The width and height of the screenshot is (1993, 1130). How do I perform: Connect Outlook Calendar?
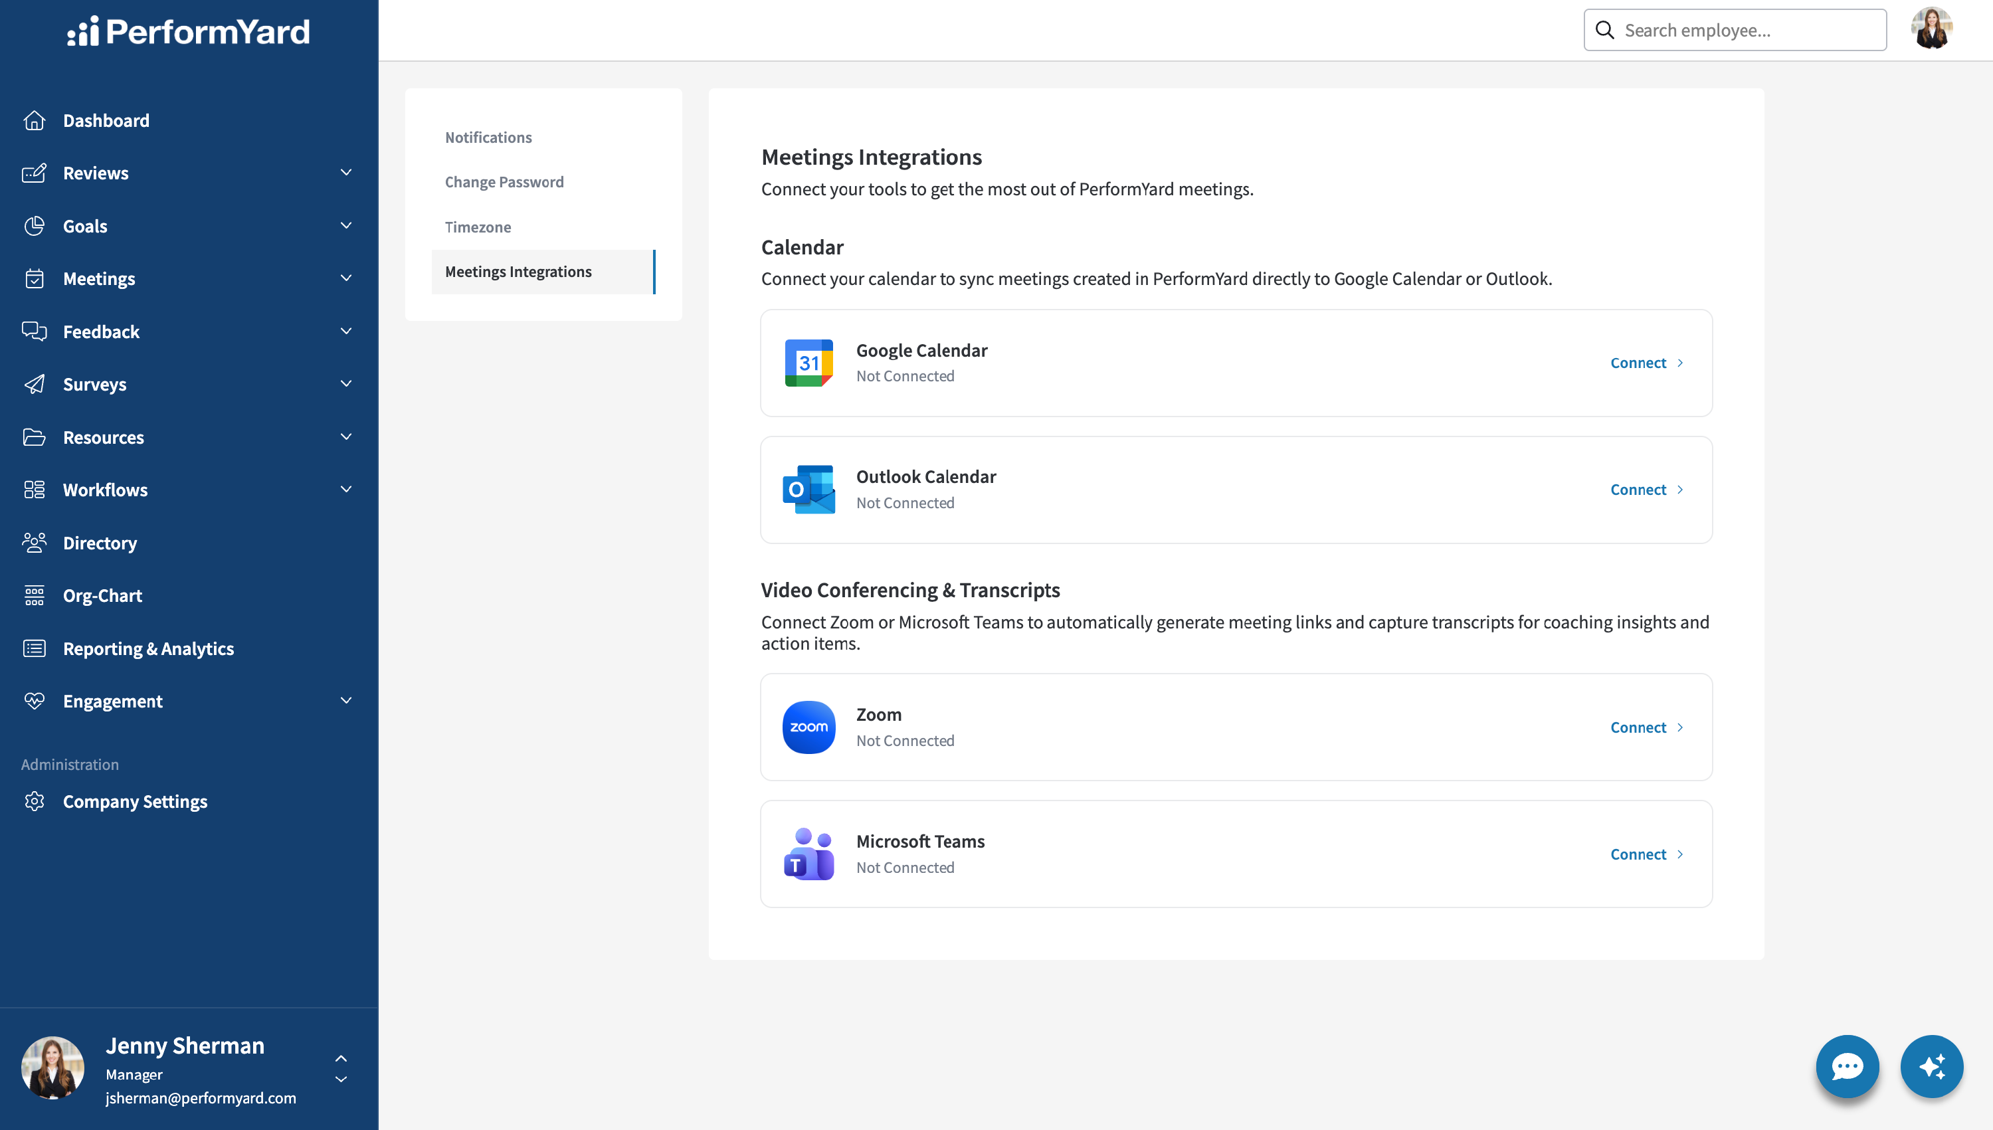pyautogui.click(x=1646, y=490)
